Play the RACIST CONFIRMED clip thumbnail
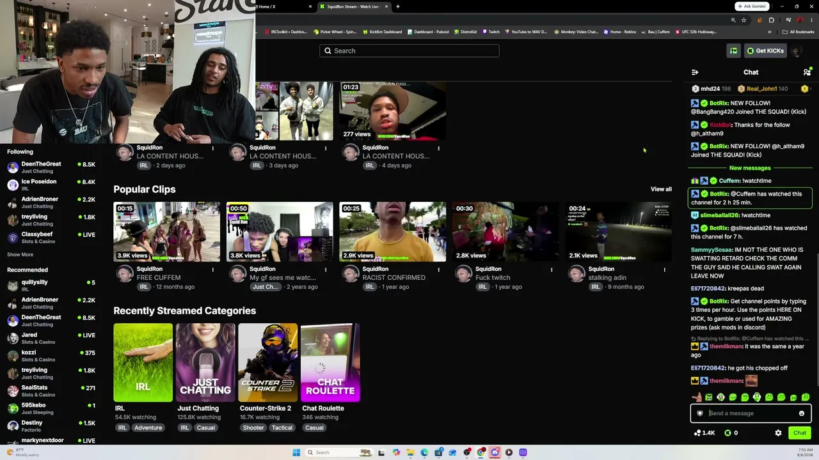 [392, 232]
